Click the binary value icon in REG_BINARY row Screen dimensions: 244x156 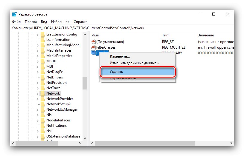click(93, 53)
